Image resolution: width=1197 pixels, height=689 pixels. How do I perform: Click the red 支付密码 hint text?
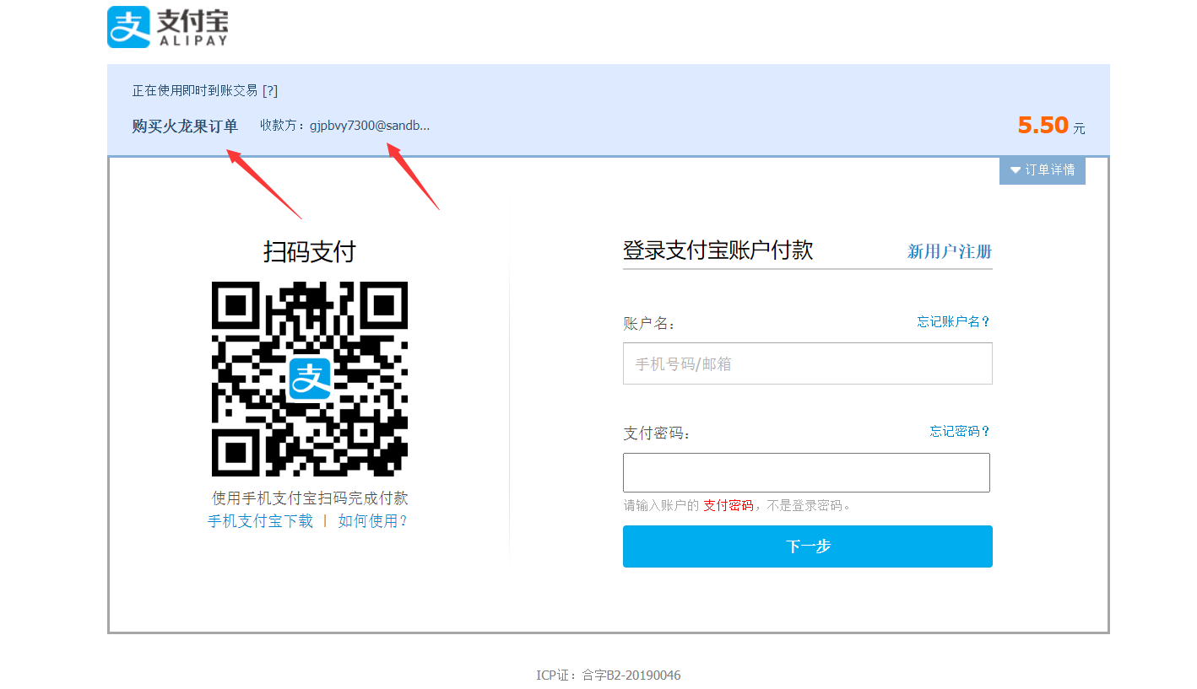[728, 506]
